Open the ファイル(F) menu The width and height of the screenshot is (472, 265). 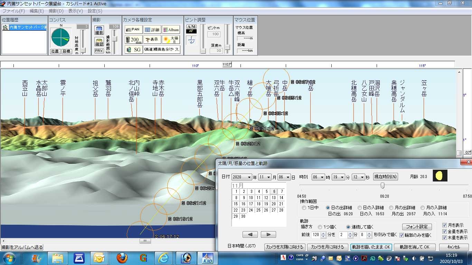(14, 11)
